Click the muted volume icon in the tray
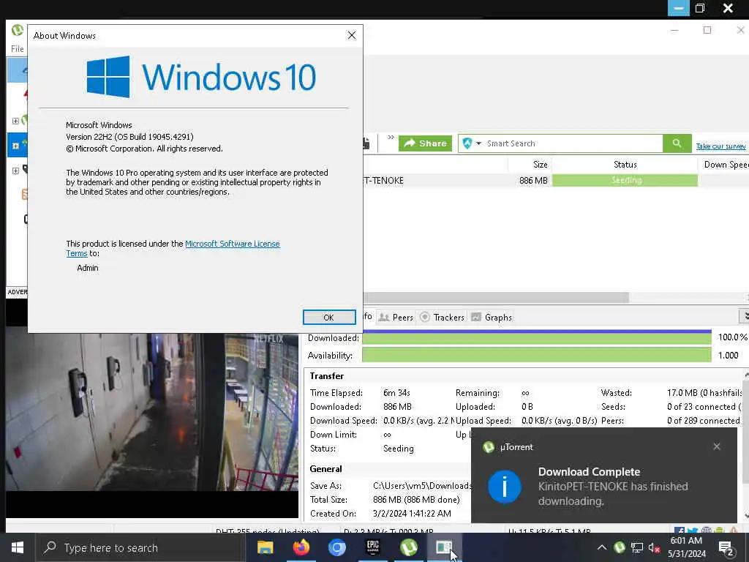 pos(654,547)
